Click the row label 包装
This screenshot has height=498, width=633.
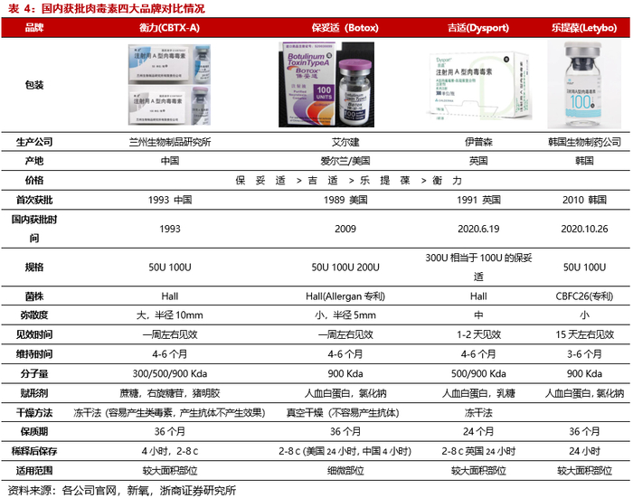[34, 85]
